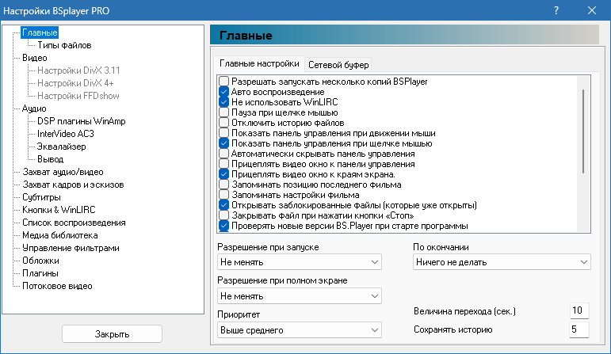Select Главные in the settings tree
611x354 pixels.
pyautogui.click(x=40, y=32)
